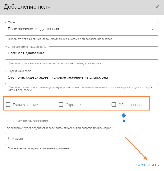
Task: Click the 'Скрытое' label text
Action: [x=73, y=105]
